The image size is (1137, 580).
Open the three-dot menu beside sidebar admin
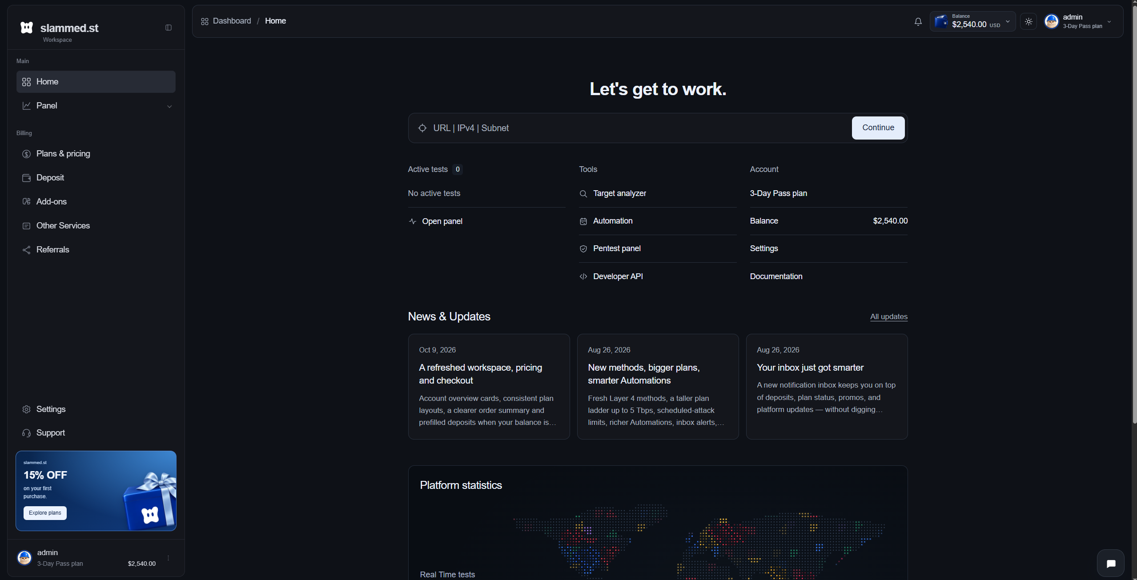point(168,558)
